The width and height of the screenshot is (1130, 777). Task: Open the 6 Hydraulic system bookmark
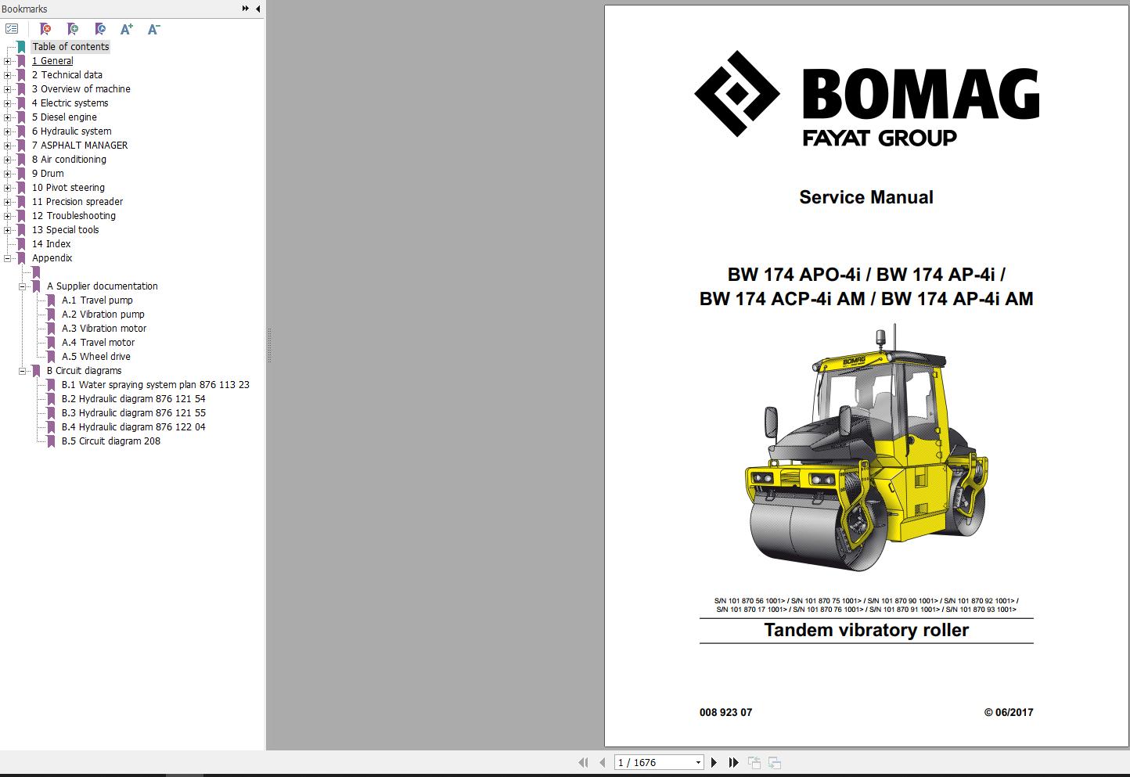72,131
